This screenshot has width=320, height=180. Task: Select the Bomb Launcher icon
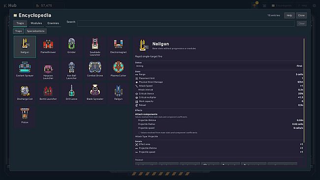click(48, 93)
